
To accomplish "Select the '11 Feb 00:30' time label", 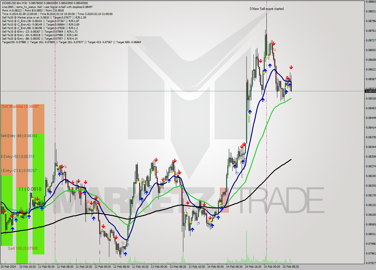I will coord(46,267).
